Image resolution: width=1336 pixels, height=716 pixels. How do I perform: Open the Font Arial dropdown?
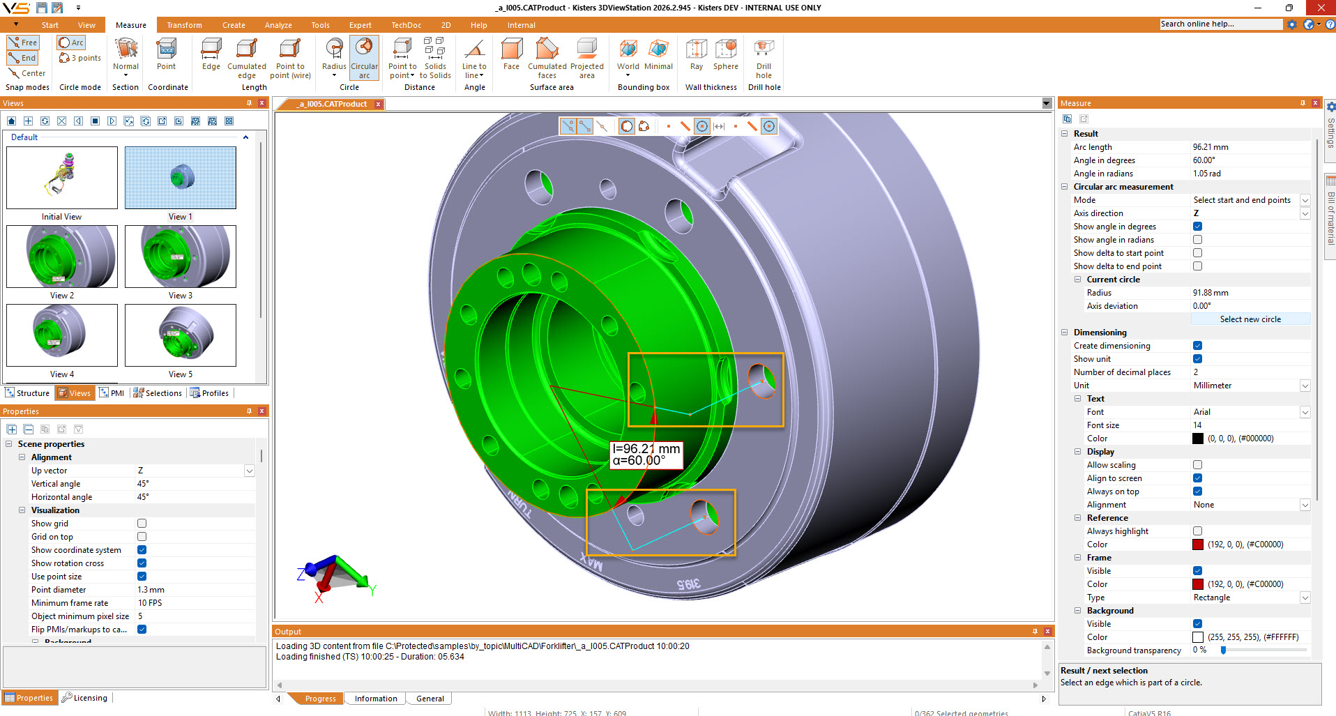coord(1305,412)
